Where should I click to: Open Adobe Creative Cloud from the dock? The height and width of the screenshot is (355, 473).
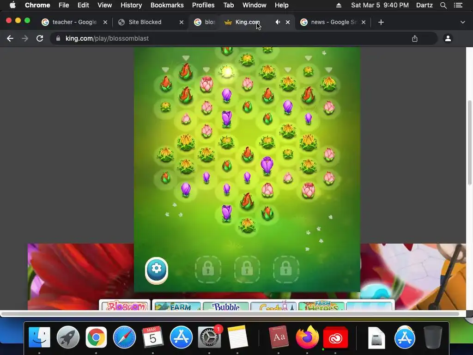335,337
